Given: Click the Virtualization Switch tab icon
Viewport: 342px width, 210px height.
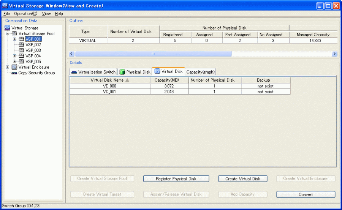Looking at the screenshot, I should click(74, 72).
